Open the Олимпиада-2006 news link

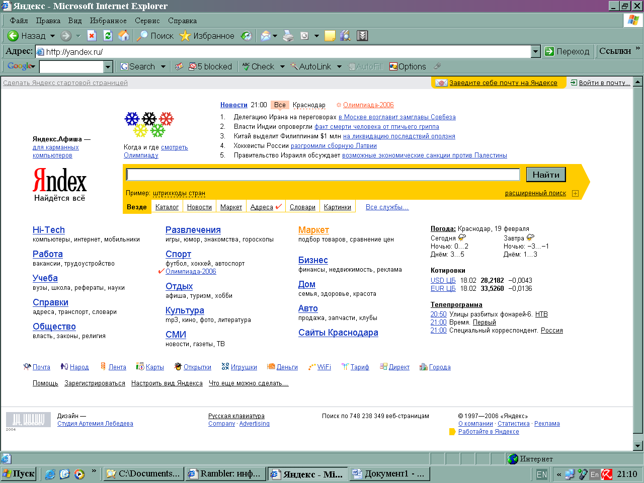tap(368, 105)
